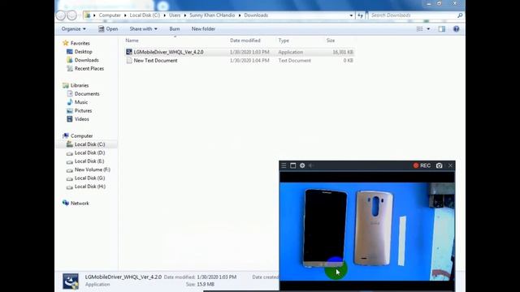Click the camera preview showing LG phone

pyautogui.click(x=367, y=232)
